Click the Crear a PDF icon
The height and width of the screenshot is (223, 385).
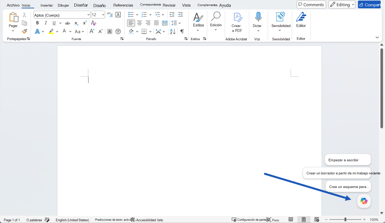237,17
